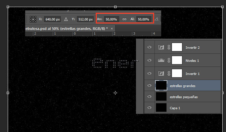Hide the Invertir 2 layer
Image resolution: width=226 pixels, height=132 pixels.
[x=149, y=47]
